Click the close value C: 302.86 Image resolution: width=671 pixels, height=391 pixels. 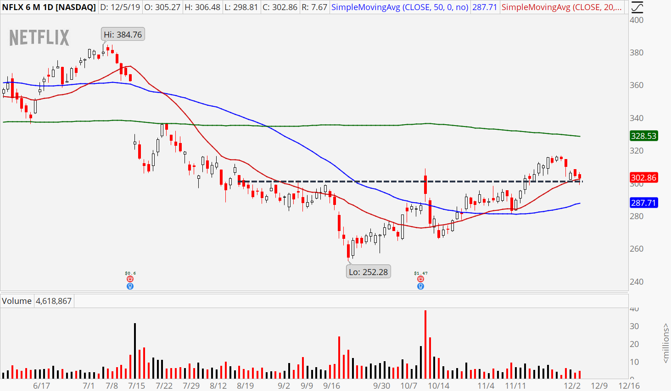[x=280, y=7]
